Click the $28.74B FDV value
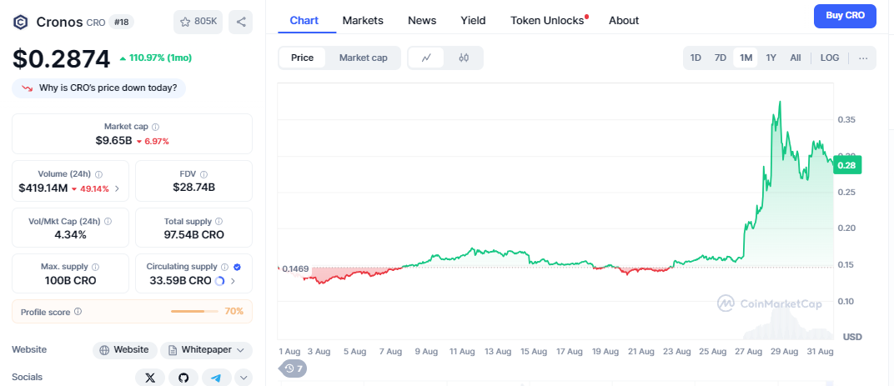The height and width of the screenshot is (386, 894). point(193,187)
